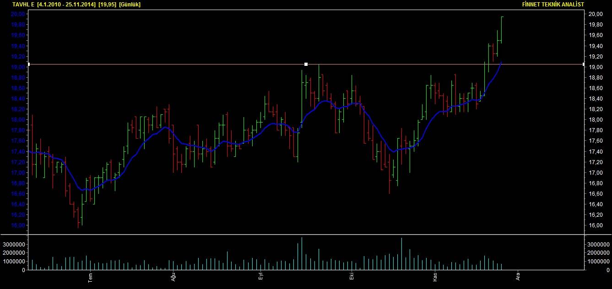
Task: Select the middle handle of the horizontal line
Action: pos(306,64)
